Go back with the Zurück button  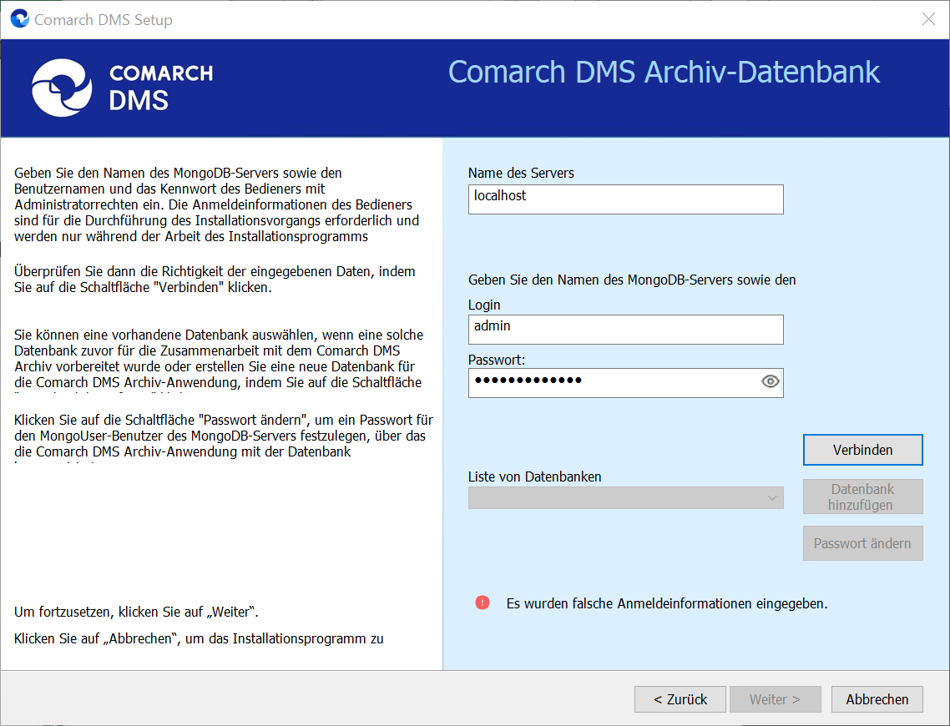[680, 699]
